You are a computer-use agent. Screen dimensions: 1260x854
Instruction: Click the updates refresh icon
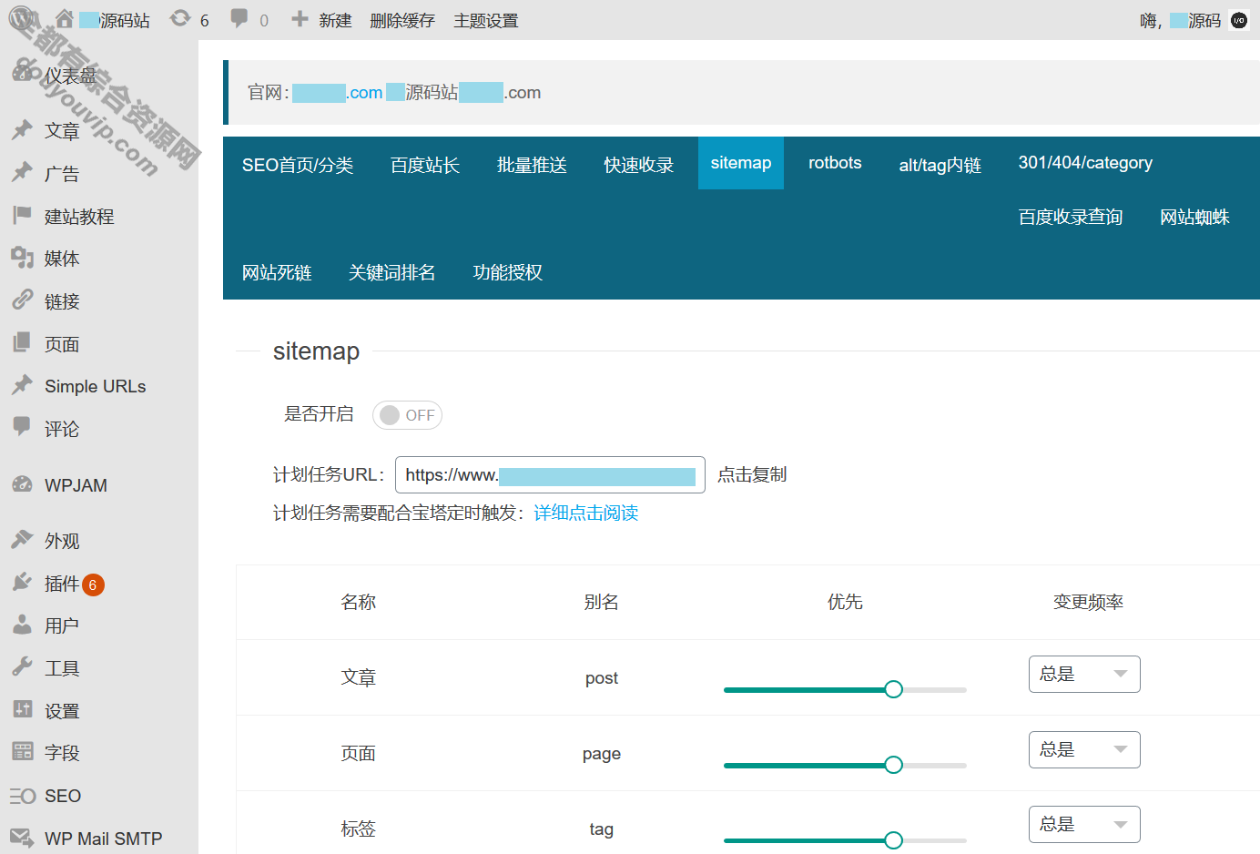(180, 18)
